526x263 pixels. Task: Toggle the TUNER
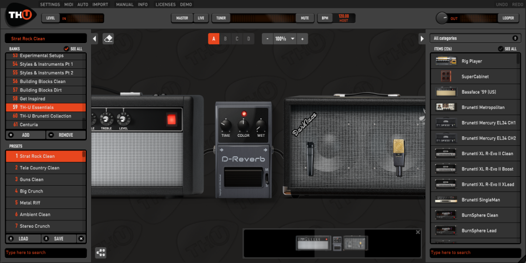[x=221, y=18]
